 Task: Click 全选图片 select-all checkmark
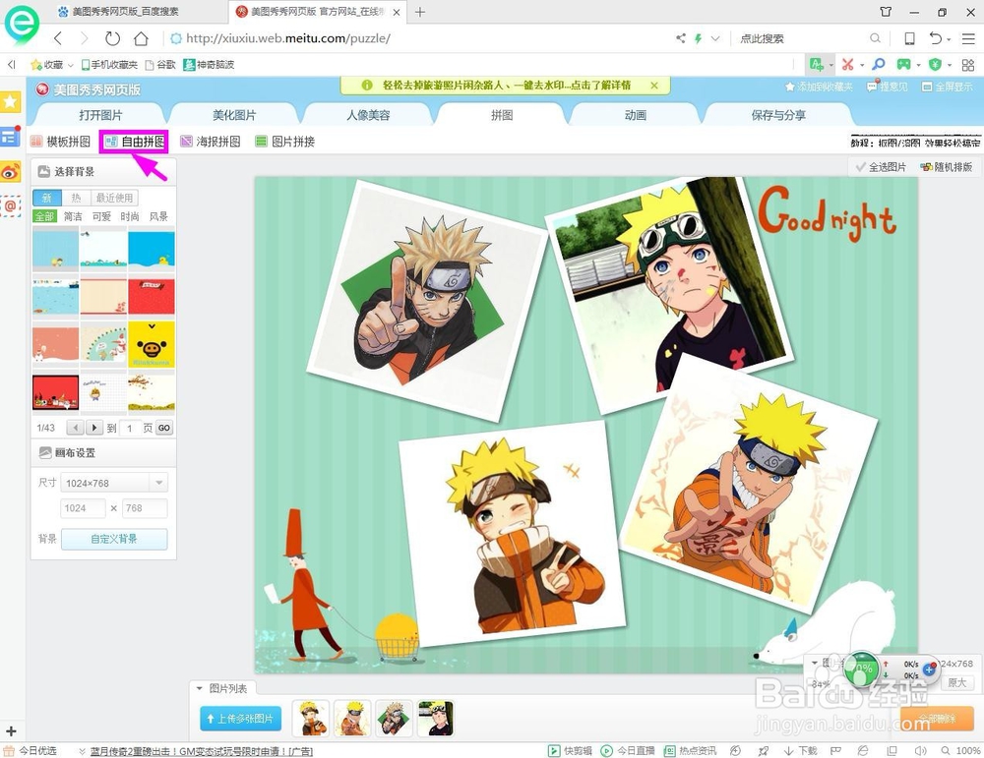coord(881,167)
